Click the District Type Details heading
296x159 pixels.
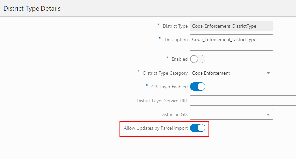tap(32, 9)
